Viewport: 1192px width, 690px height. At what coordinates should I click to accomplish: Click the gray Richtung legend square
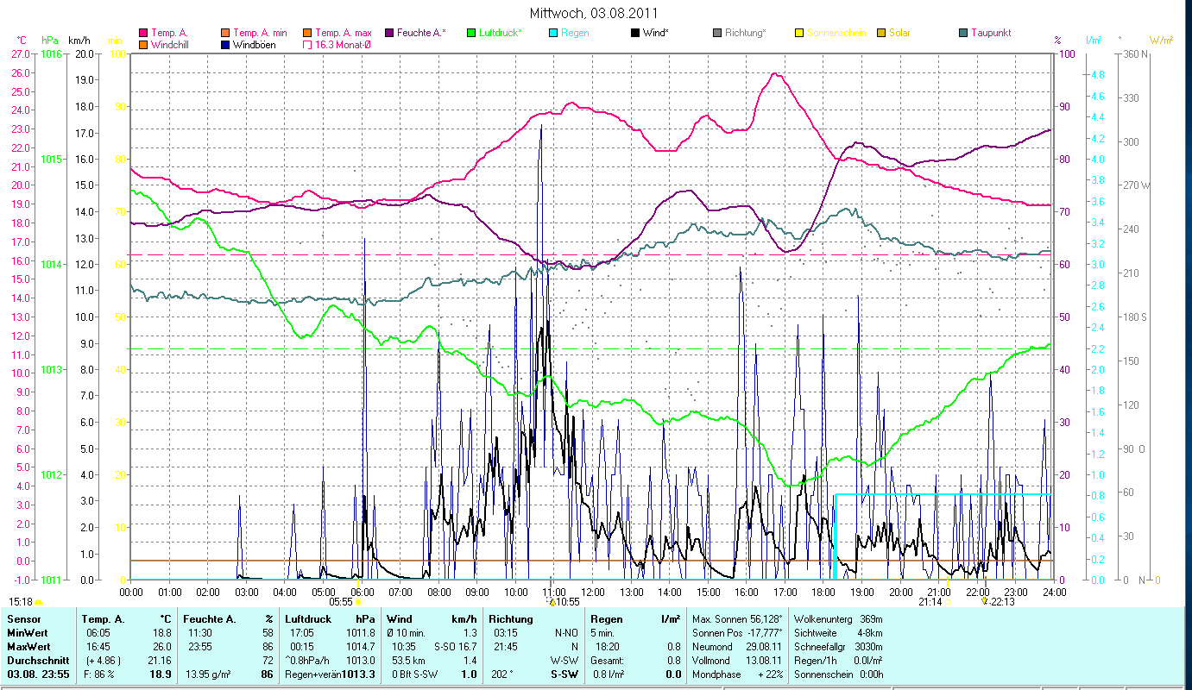pos(717,33)
